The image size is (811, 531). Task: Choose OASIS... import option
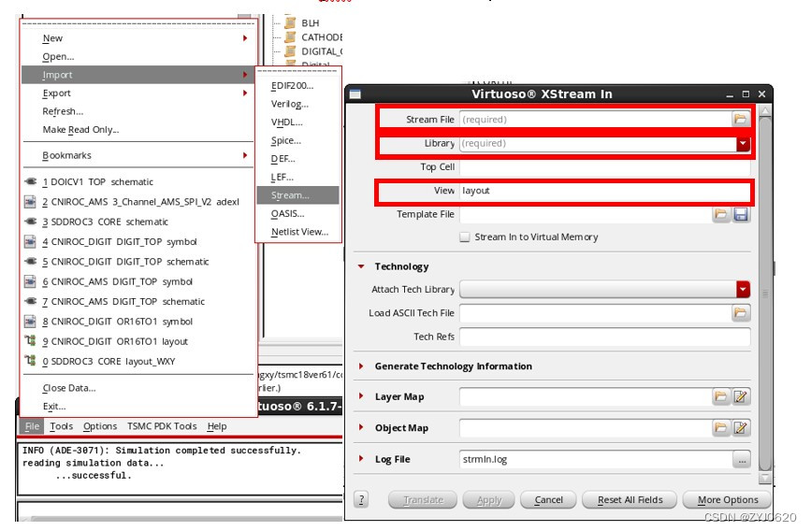[x=297, y=213]
